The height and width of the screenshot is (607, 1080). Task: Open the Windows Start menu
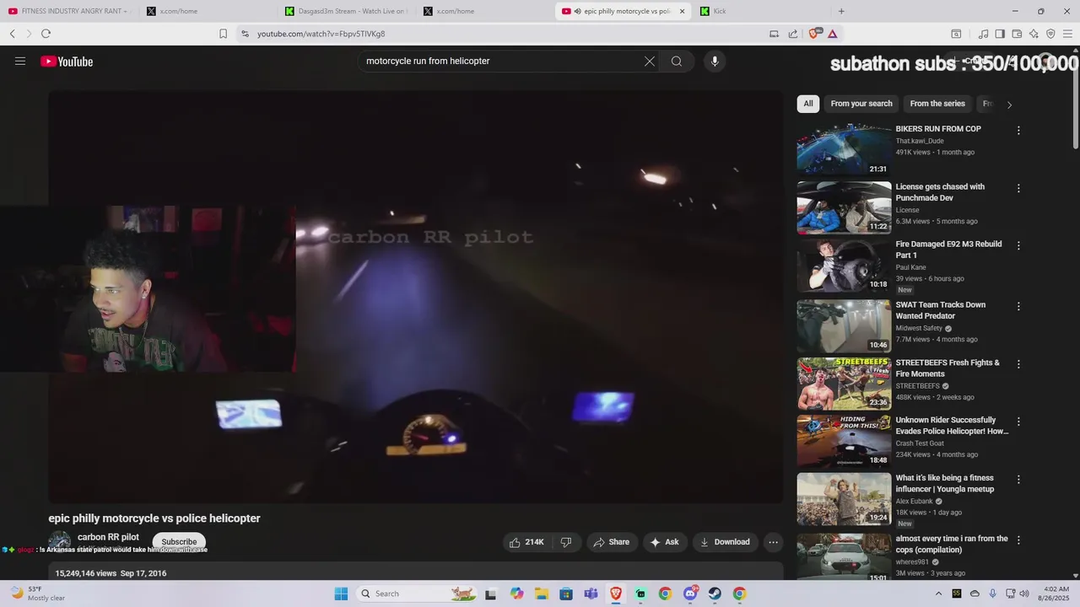(341, 594)
